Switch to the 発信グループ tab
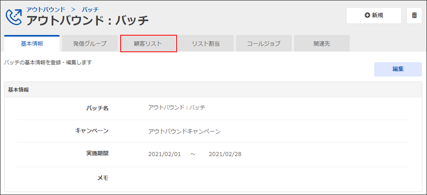 [x=90, y=44]
